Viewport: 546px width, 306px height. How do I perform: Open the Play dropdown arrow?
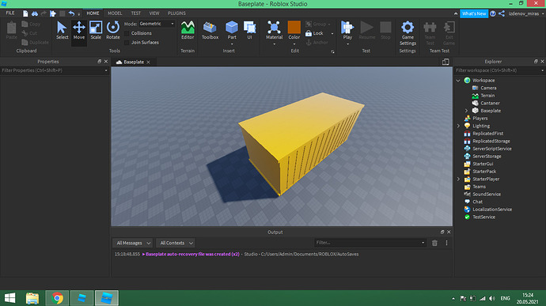pos(347,43)
